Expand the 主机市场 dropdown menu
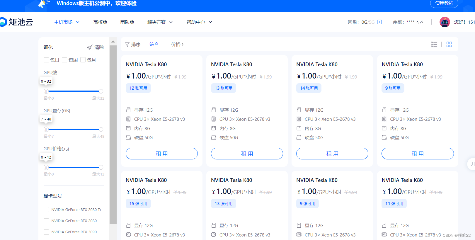The height and width of the screenshot is (240, 475). click(x=67, y=22)
